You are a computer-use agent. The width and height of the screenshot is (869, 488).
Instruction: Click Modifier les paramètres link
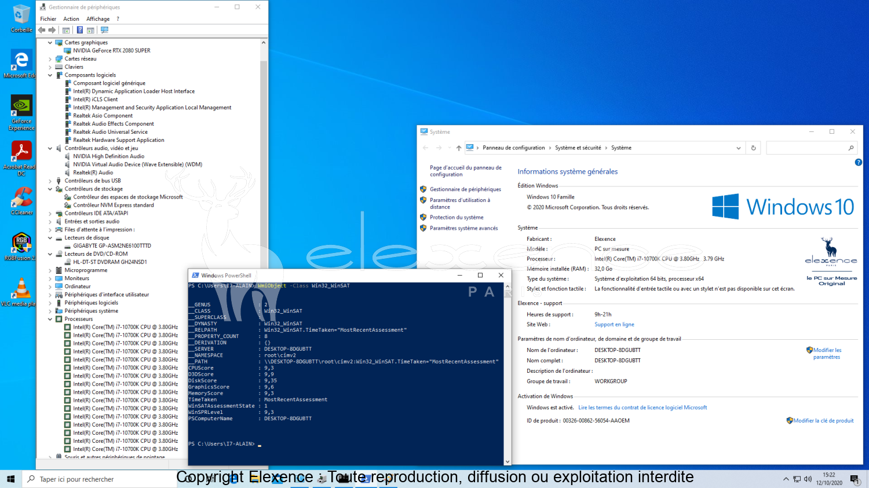(827, 353)
